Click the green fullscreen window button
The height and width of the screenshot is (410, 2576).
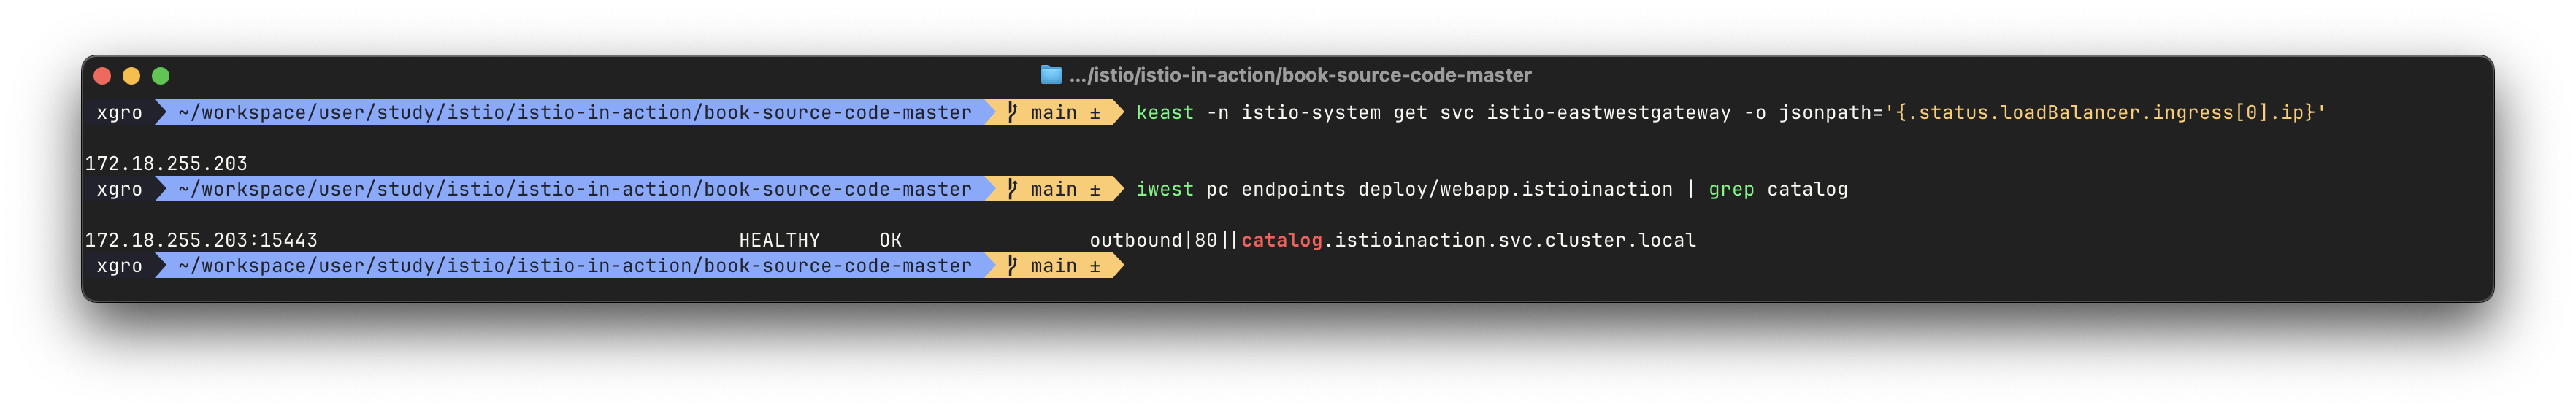(x=160, y=76)
